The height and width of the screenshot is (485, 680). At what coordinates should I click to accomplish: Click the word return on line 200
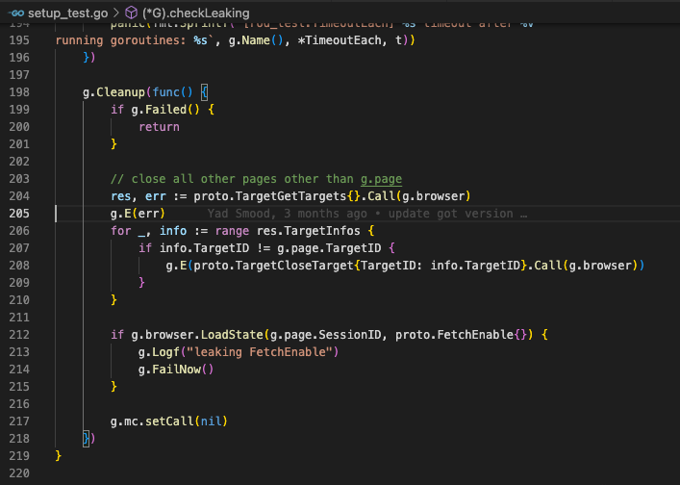159,127
